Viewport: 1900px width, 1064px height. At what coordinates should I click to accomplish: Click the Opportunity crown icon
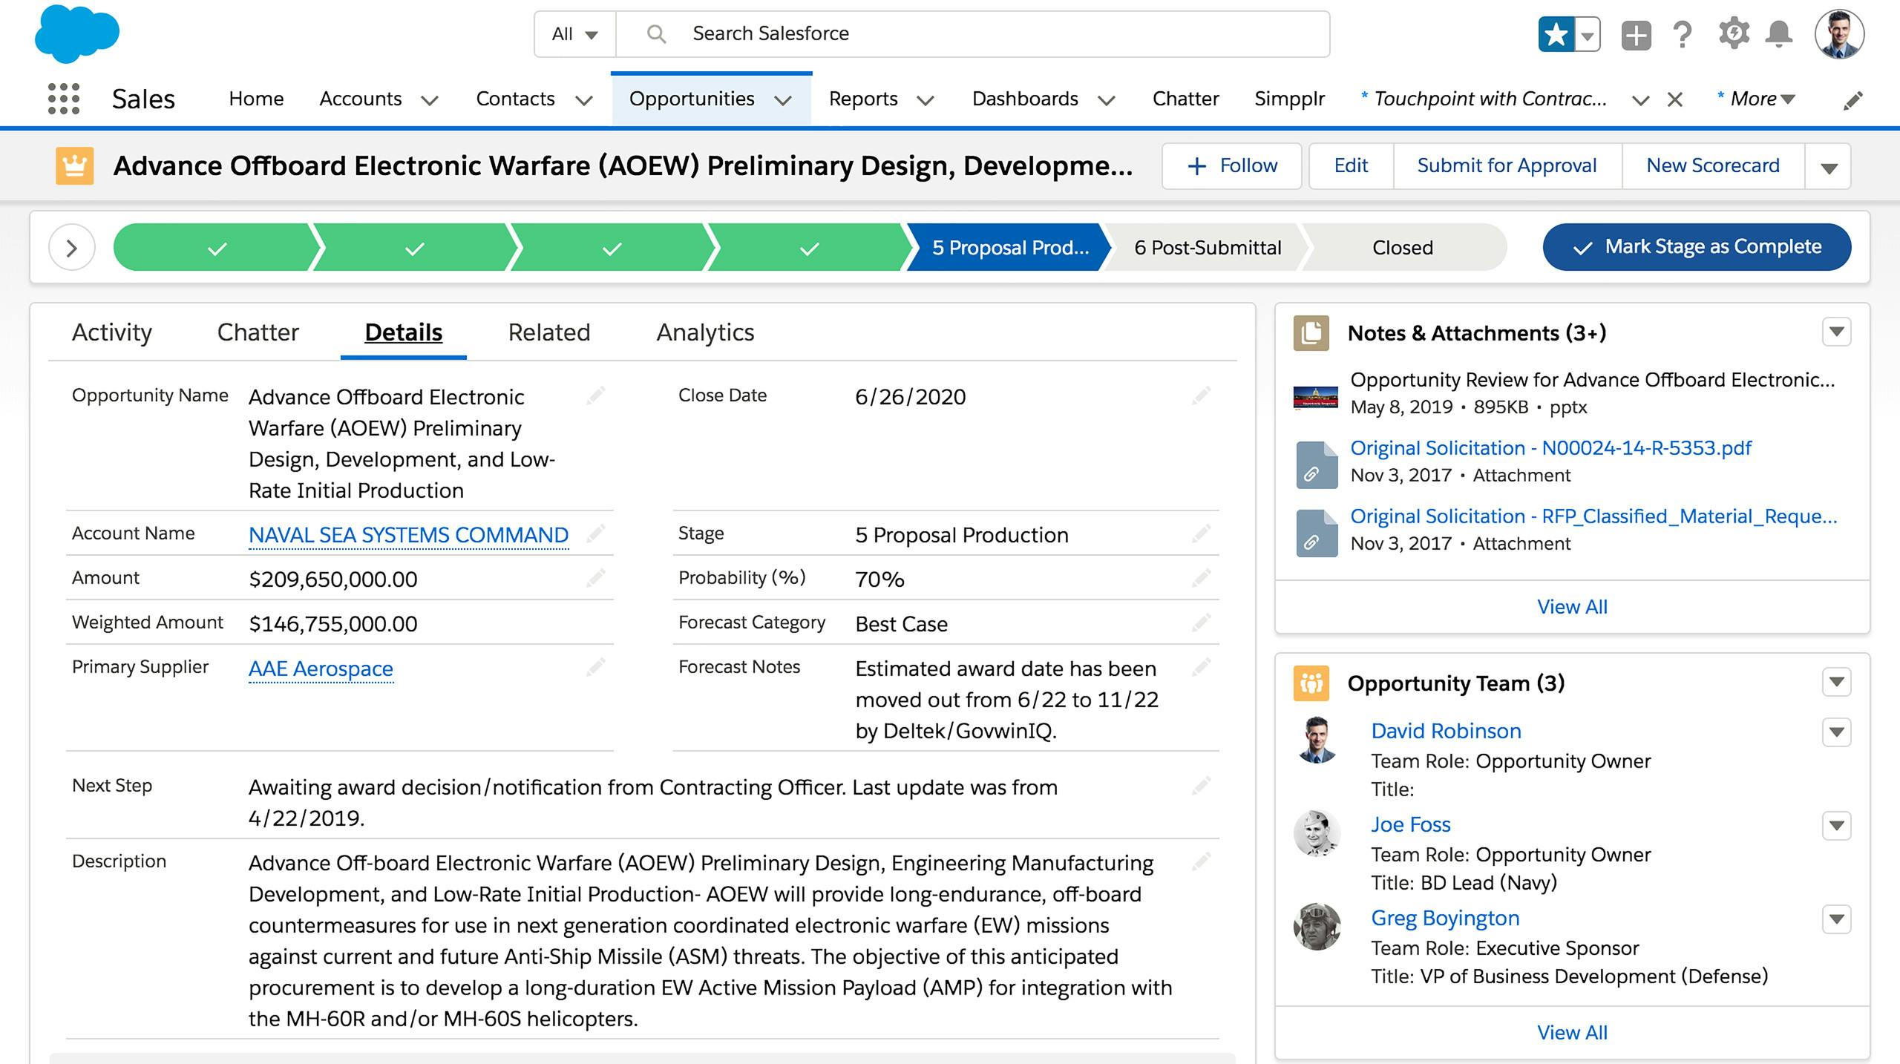[75, 165]
